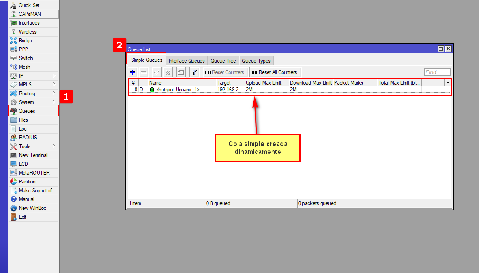Open the columns dropdown arrow in table header
479x273 pixels.
tap(448, 83)
